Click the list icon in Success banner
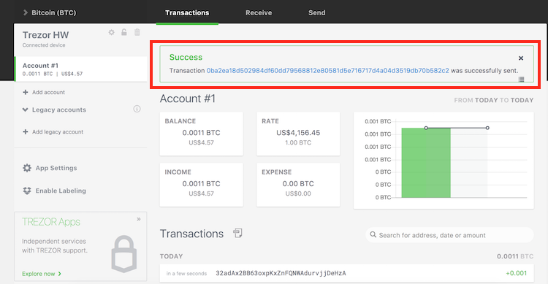 pos(521,80)
